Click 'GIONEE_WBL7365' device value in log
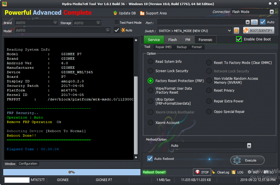 (x=77, y=72)
